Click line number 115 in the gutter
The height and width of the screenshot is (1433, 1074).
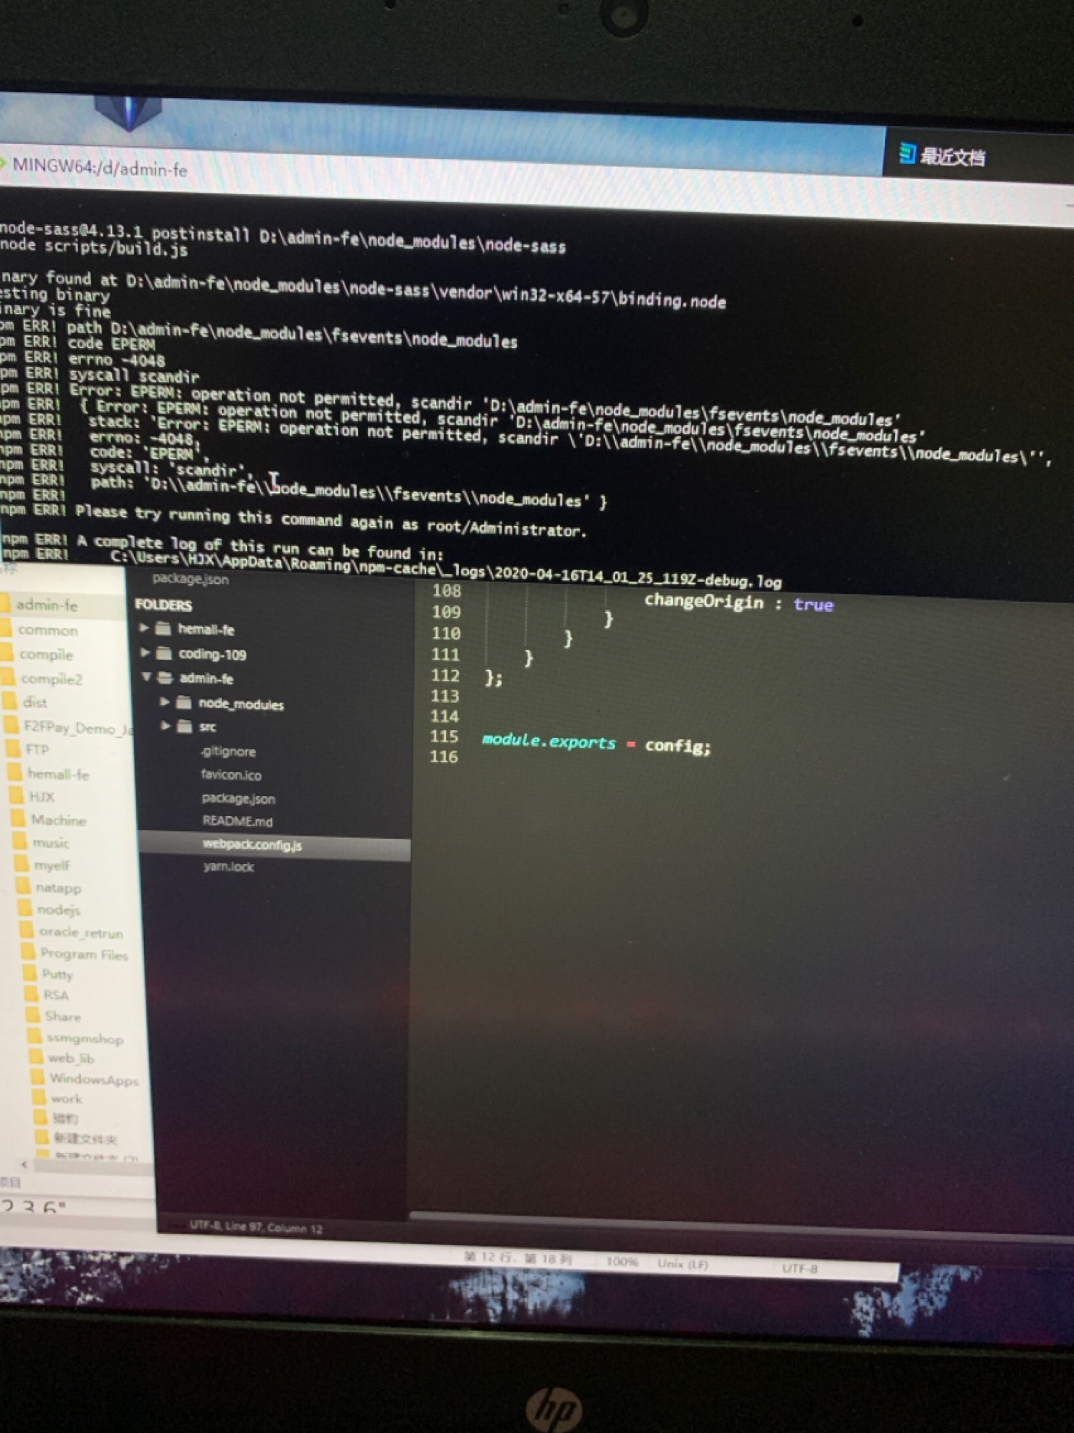444,736
